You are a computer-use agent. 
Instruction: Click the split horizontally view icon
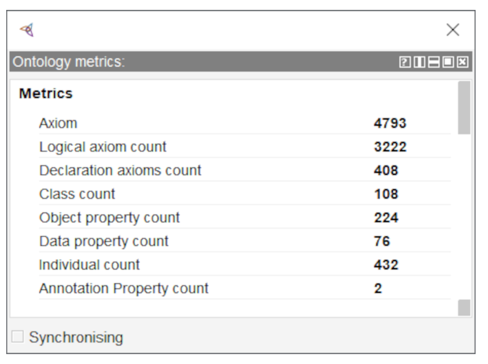(x=433, y=62)
